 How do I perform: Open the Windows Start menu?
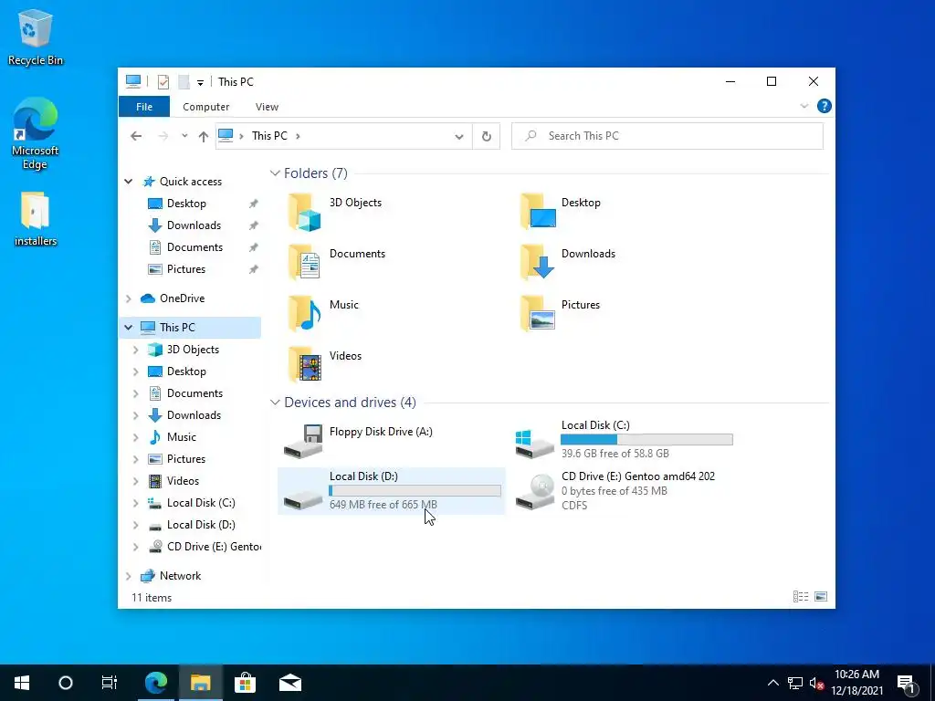pyautogui.click(x=22, y=683)
